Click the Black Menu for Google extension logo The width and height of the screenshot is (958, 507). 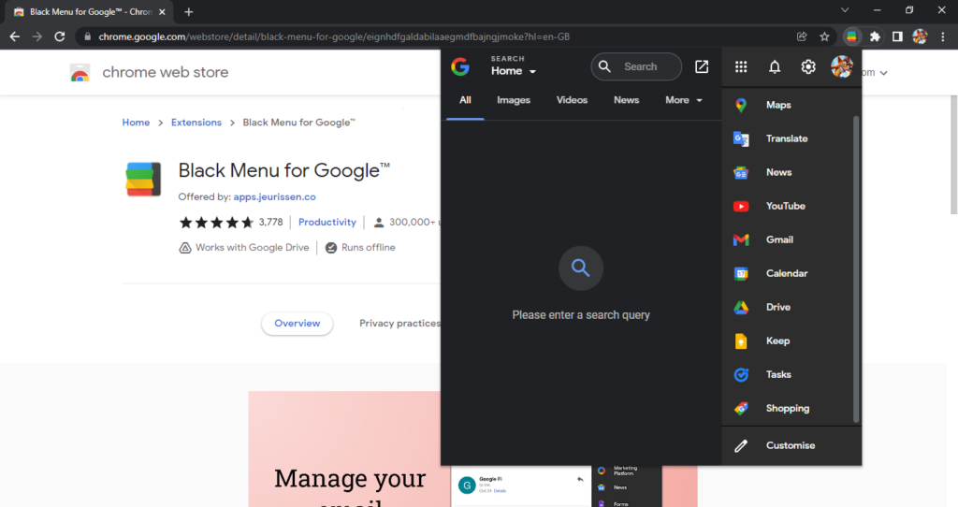[x=143, y=179]
